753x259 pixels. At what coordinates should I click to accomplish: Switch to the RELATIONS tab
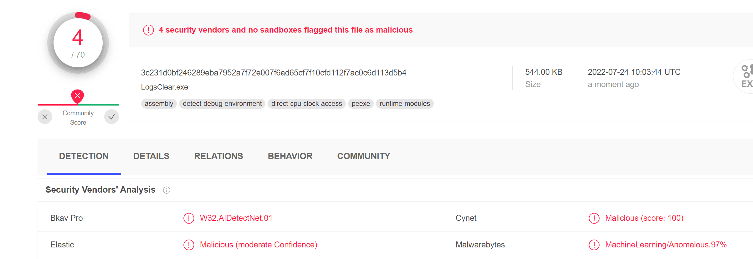coord(218,156)
